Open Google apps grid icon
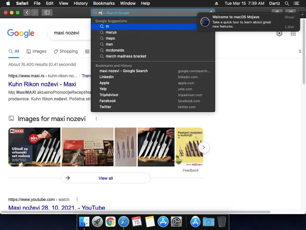 tap(293, 34)
